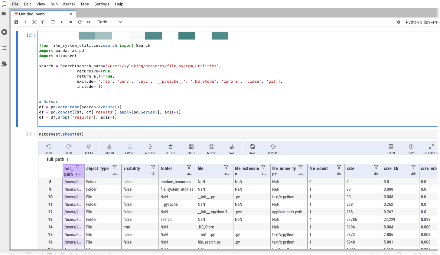440x255 pixels.
Task: Click the mitosheet.sheet(df) cell
Action: point(238,134)
